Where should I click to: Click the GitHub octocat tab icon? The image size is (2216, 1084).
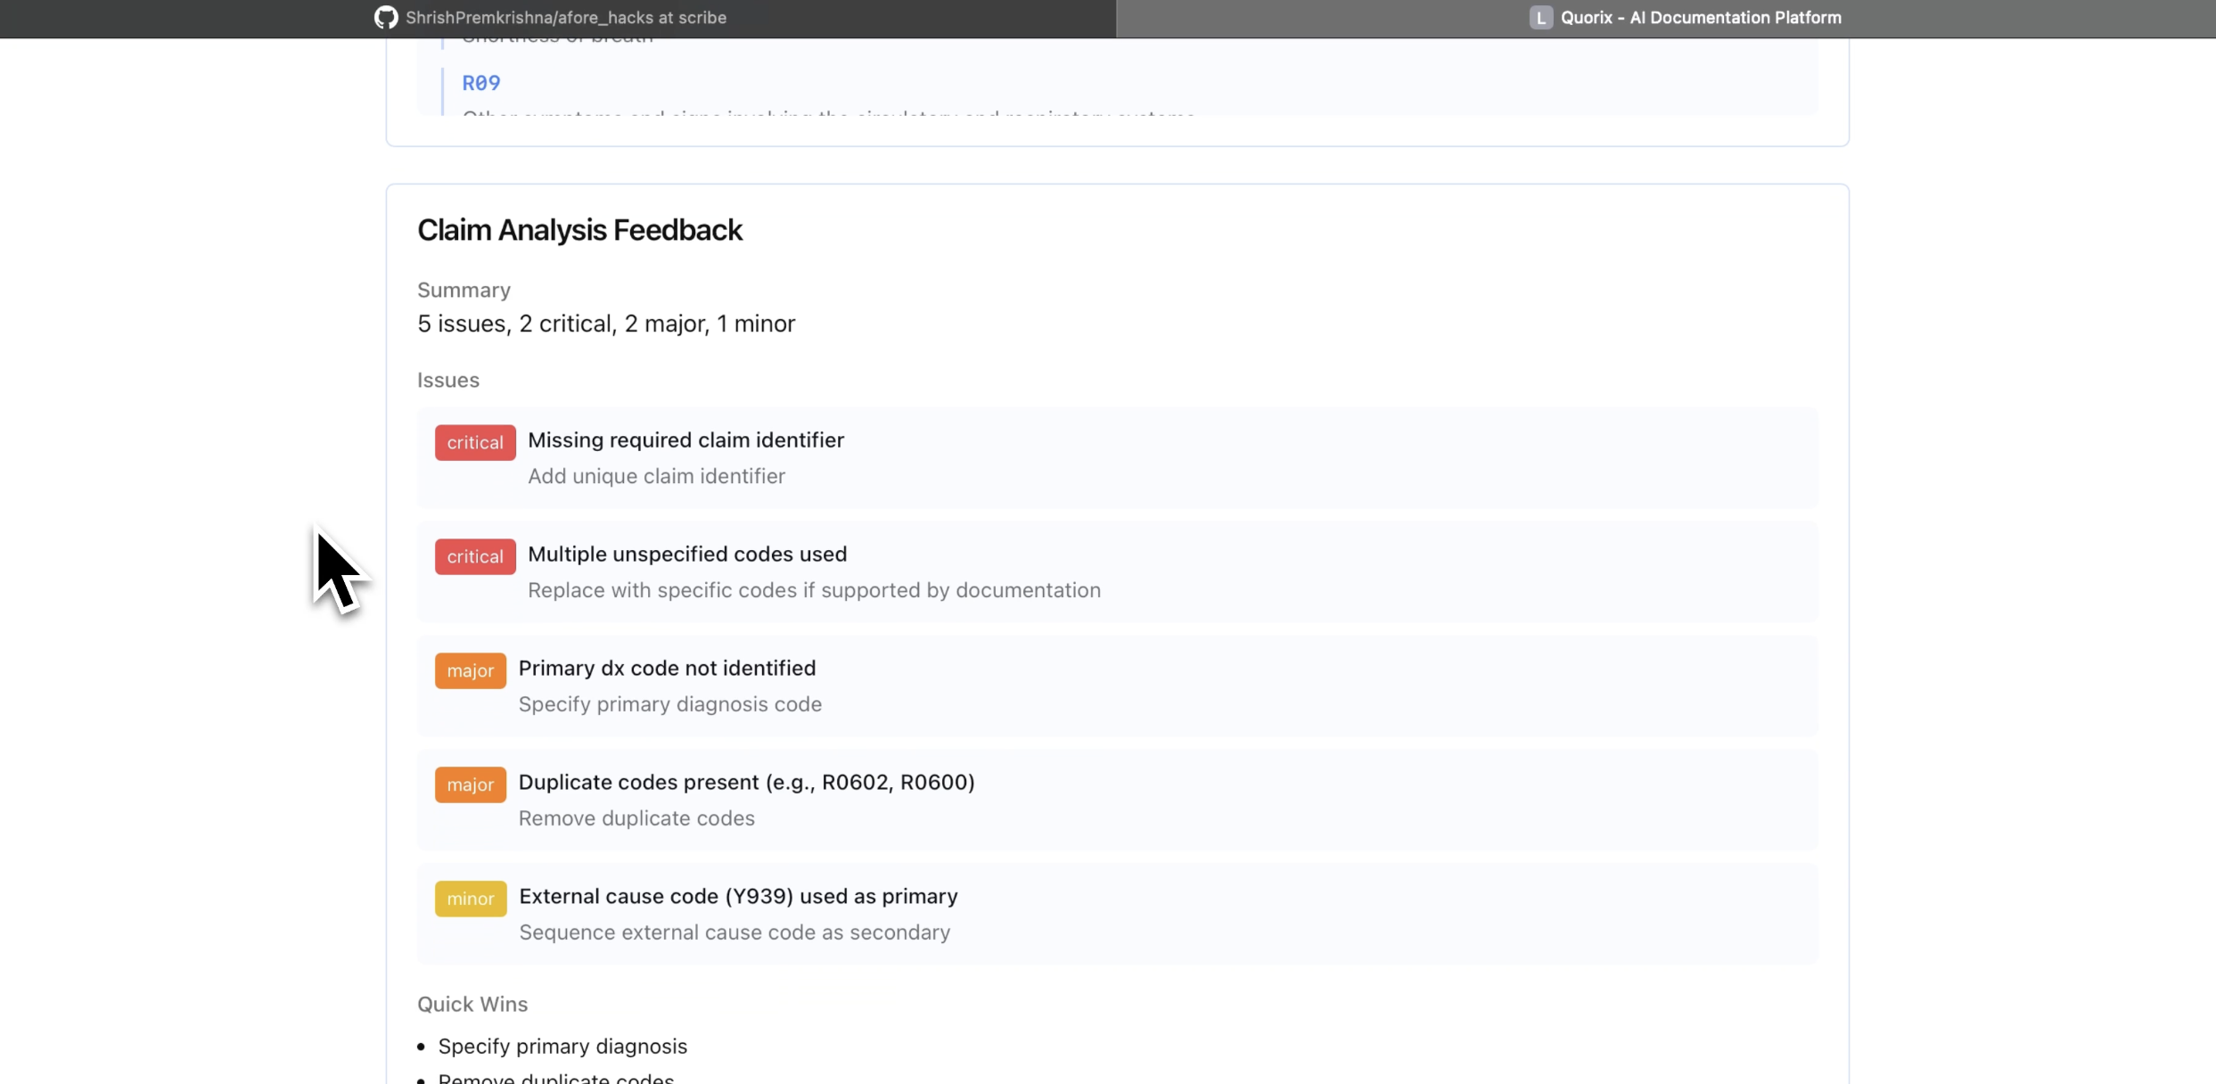pyautogui.click(x=385, y=18)
